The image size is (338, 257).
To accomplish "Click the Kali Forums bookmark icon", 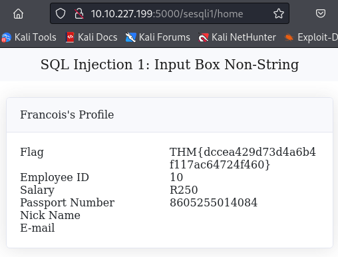I will (130, 37).
